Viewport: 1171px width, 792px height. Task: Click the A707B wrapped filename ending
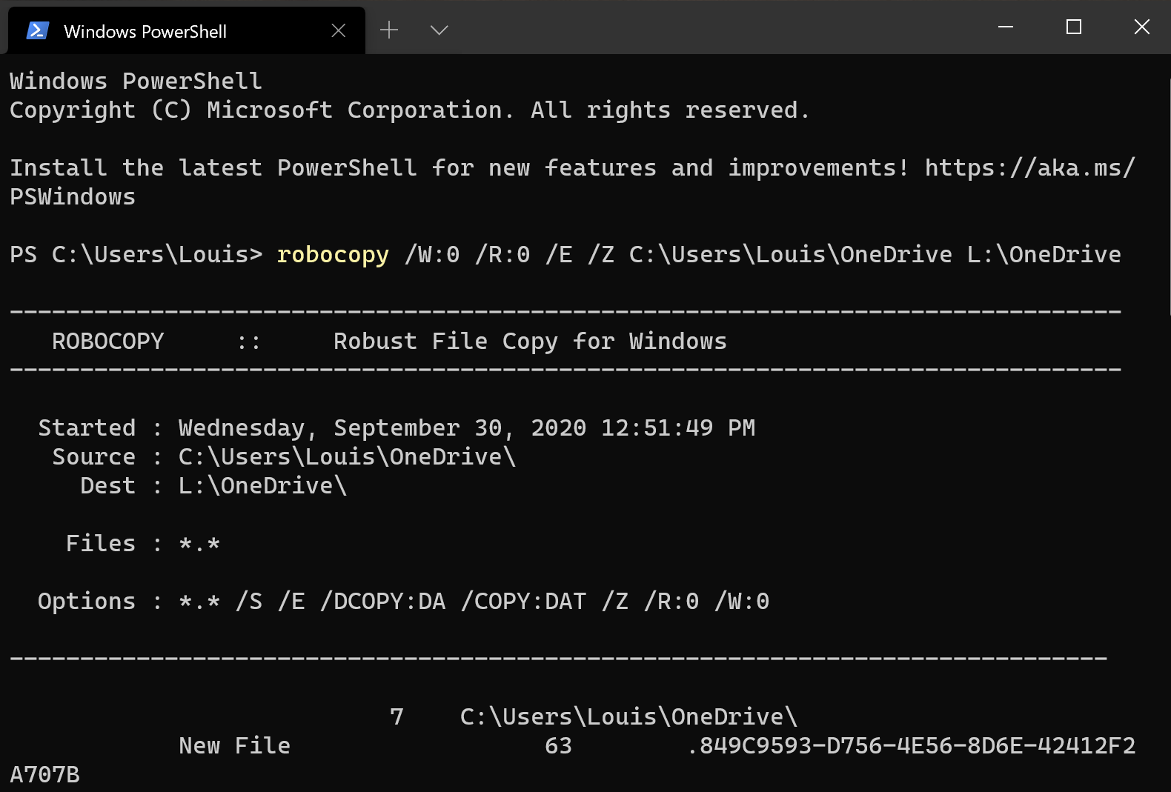pos(44,775)
